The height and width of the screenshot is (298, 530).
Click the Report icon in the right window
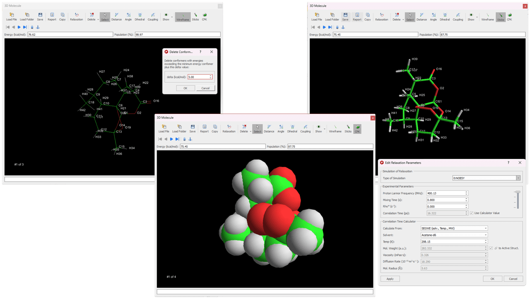tap(357, 17)
